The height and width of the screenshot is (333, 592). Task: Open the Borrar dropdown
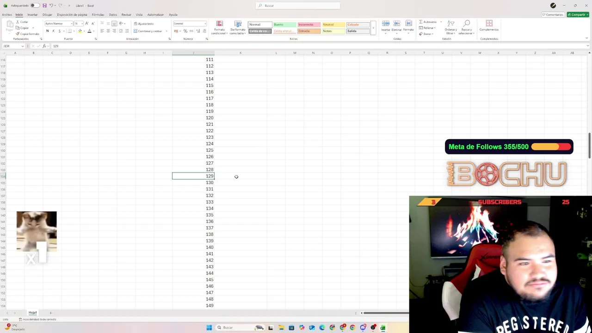tap(426, 34)
